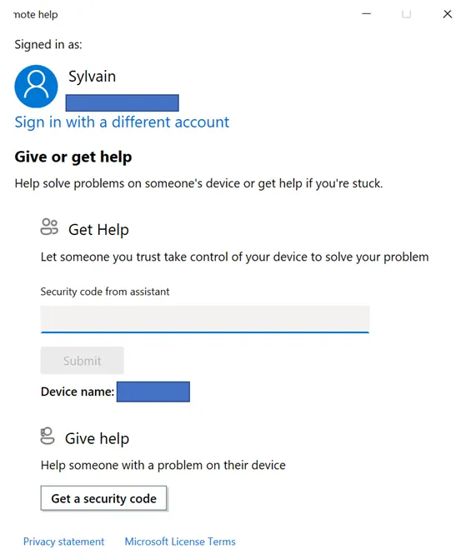
Task: Click the Give or get help heading
Action: (73, 157)
